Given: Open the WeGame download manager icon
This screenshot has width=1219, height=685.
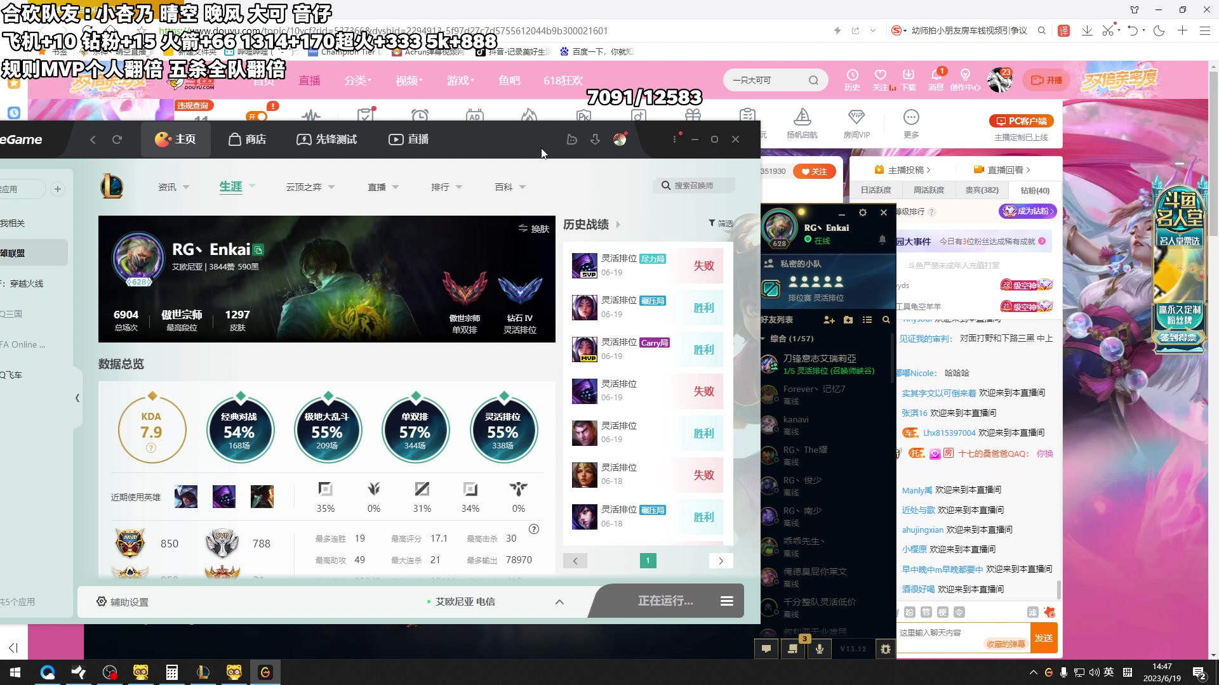Looking at the screenshot, I should [595, 139].
